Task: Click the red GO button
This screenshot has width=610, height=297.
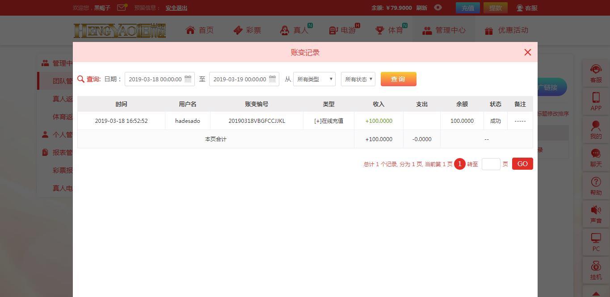Action: 522,164
